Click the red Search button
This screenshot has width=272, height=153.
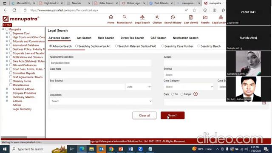click(x=173, y=115)
